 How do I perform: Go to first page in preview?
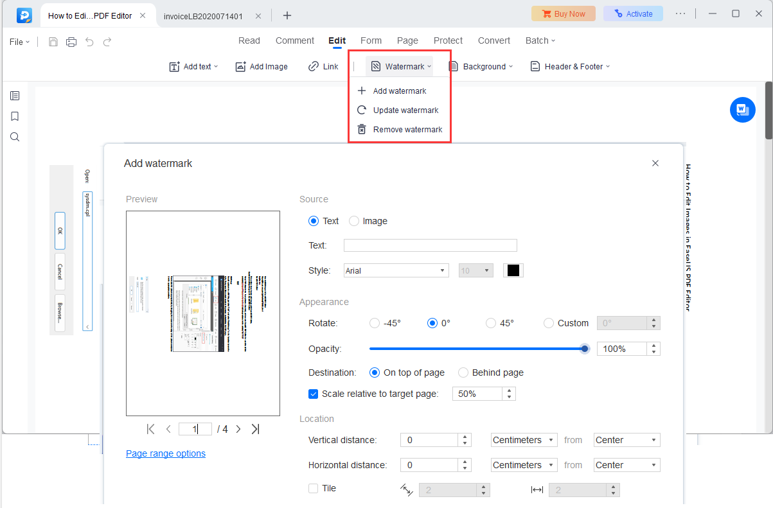click(x=151, y=429)
